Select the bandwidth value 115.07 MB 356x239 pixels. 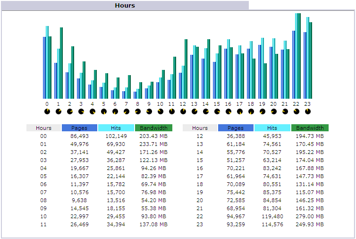(310, 192)
